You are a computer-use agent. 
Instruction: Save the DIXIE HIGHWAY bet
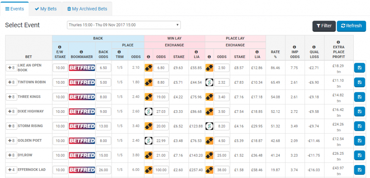tap(360, 112)
